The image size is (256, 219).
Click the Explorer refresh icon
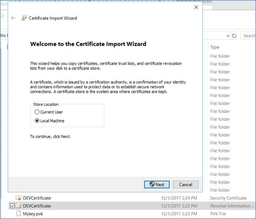[x=234, y=35]
